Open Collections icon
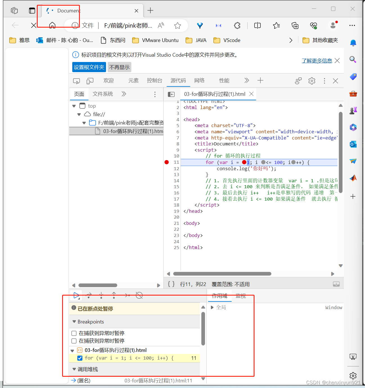Image resolution: width=365 pixels, height=388 pixels. [295, 26]
